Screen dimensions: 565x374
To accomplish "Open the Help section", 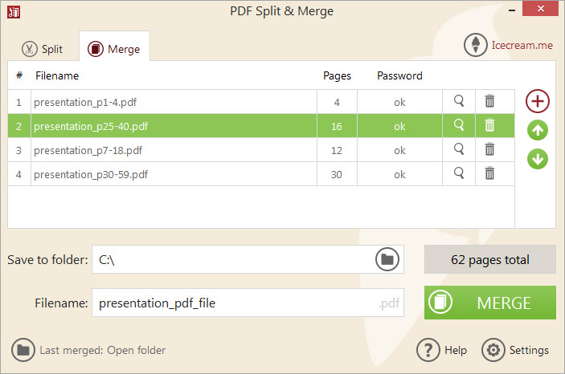I will pos(441,350).
